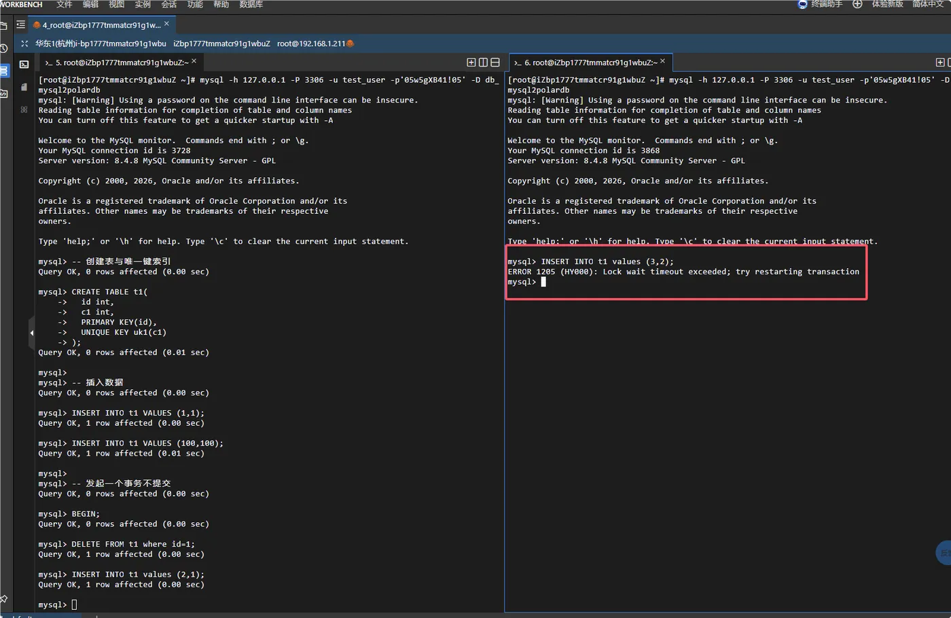
Task: Click the connection id 3868 line
Action: point(584,151)
